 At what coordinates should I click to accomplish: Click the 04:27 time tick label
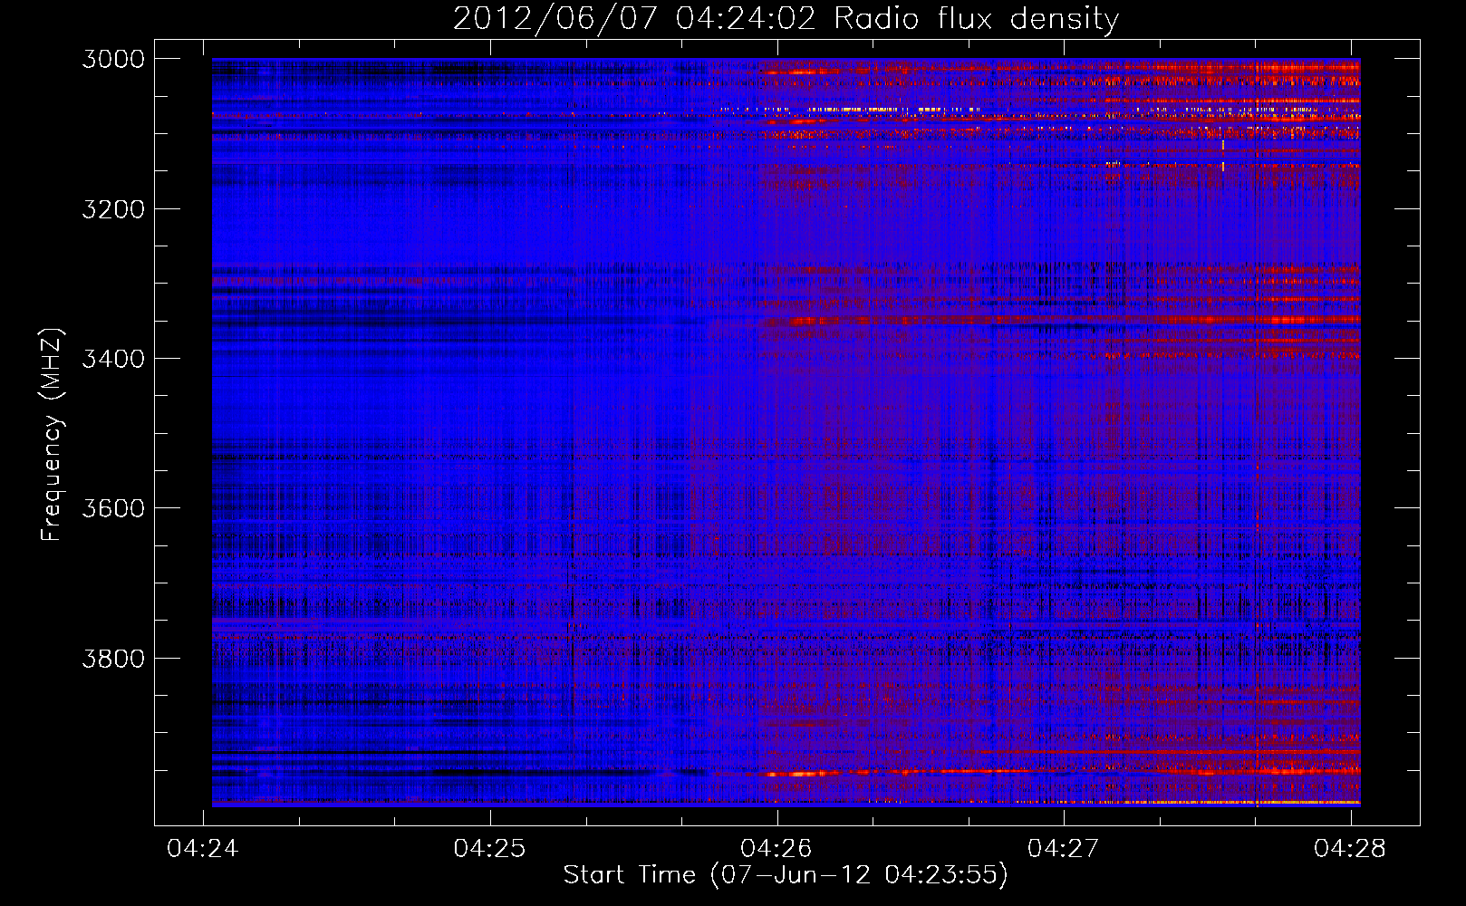[1064, 848]
